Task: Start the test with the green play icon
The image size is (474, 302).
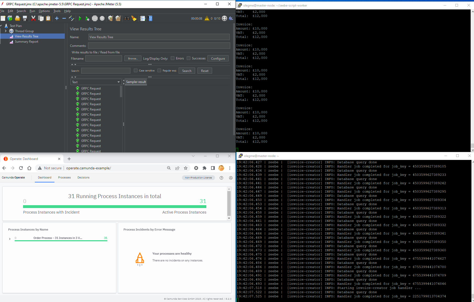Action: [80, 18]
